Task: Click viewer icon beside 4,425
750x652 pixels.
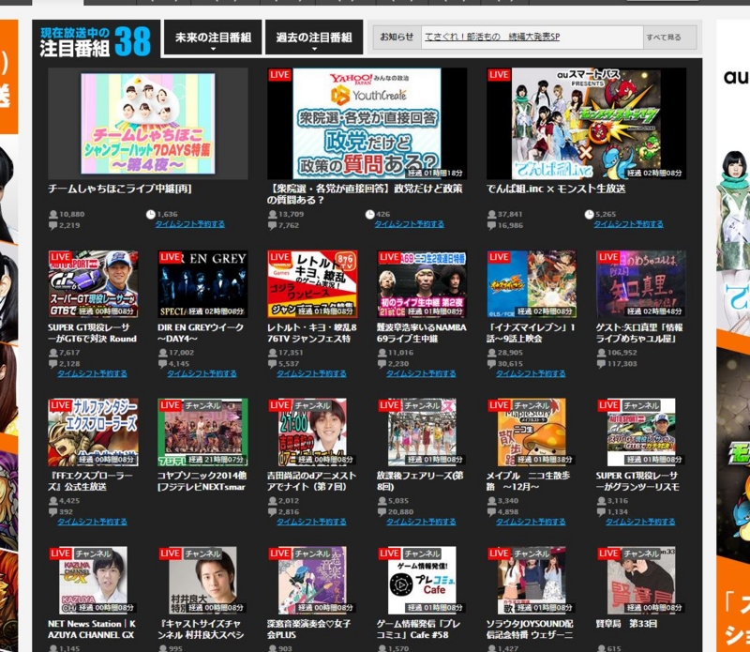Action: (x=53, y=501)
